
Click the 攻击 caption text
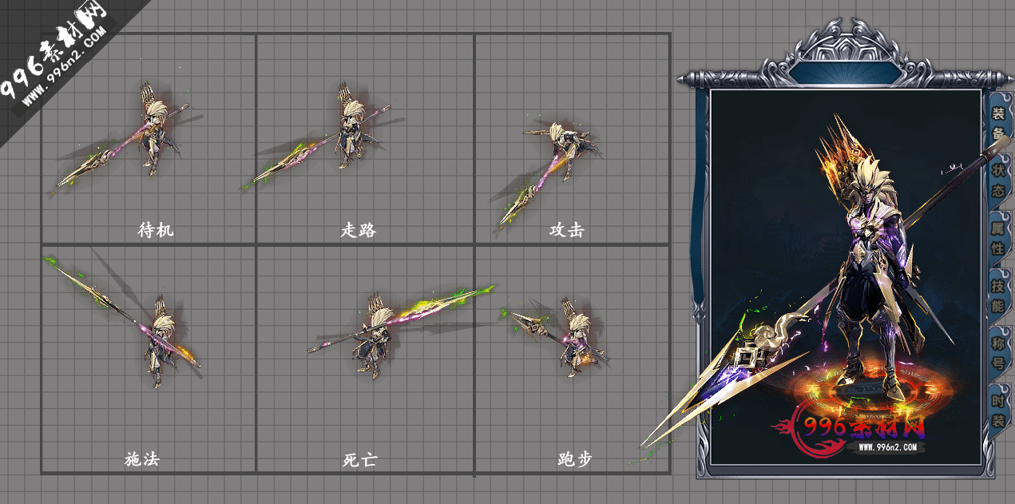point(567,231)
